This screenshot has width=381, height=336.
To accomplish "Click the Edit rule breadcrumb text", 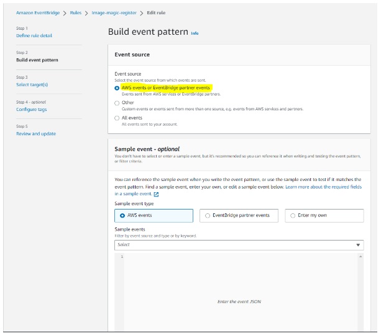I will point(156,13).
